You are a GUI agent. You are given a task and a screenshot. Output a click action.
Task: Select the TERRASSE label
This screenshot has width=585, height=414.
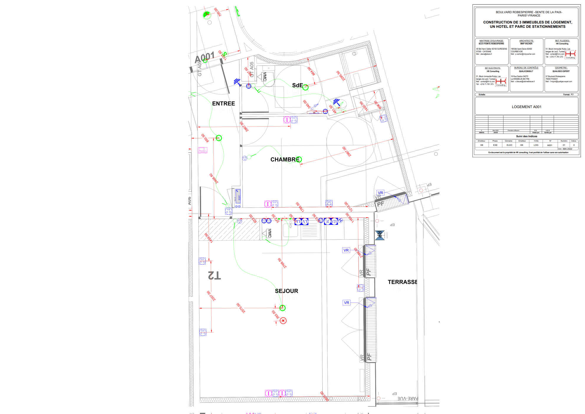402,282
